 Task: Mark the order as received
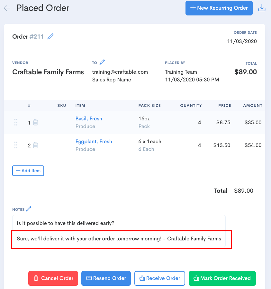pyautogui.click(x=222, y=278)
